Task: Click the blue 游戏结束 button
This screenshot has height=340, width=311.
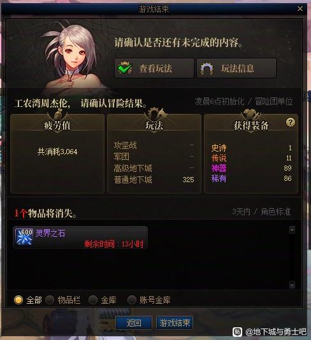Action: (x=175, y=323)
